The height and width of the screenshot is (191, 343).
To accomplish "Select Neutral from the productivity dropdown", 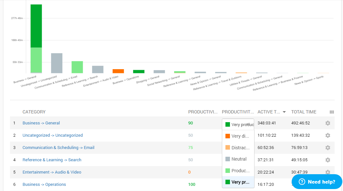I will [x=239, y=159].
